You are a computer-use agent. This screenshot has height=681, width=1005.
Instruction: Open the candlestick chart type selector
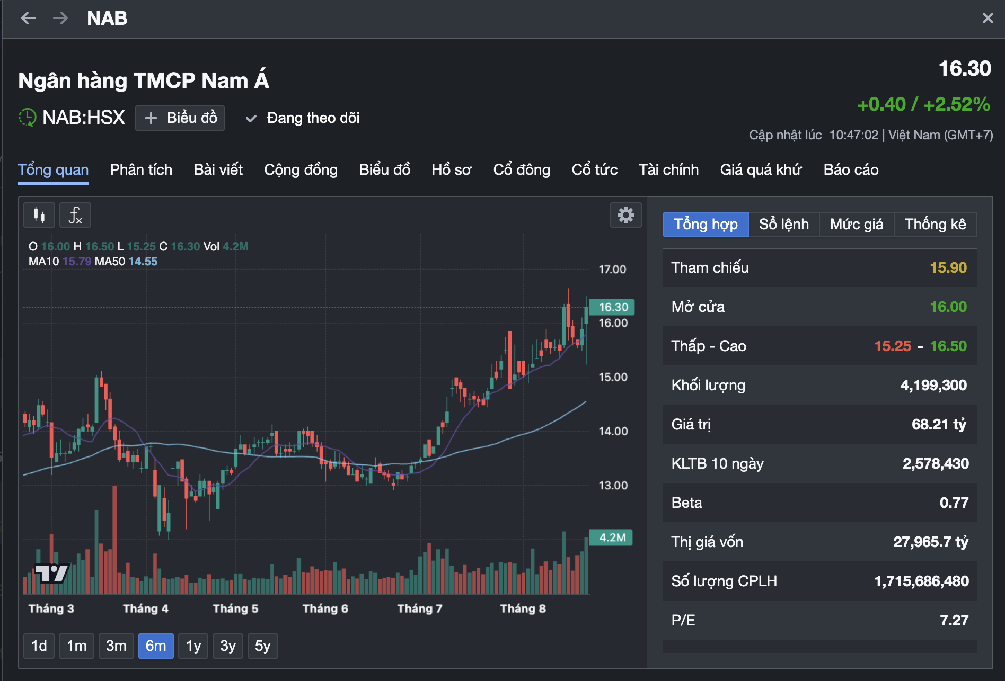pos(39,215)
